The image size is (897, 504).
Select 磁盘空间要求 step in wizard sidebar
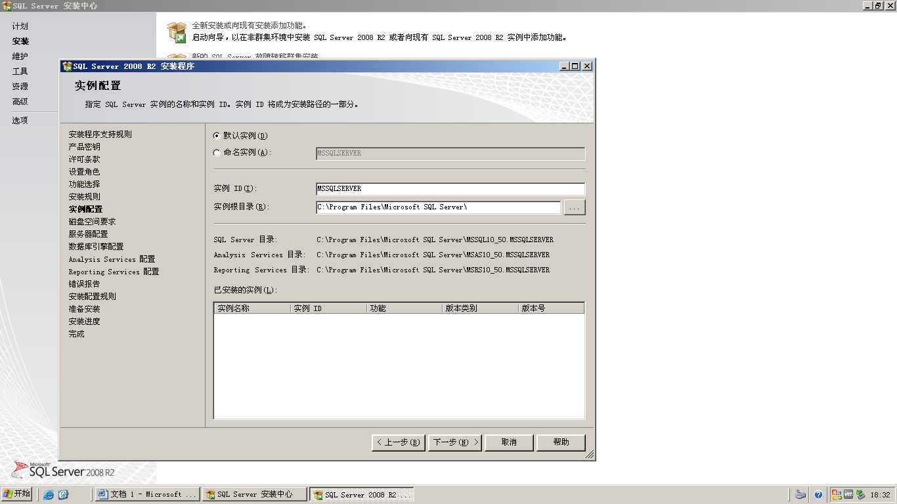click(x=93, y=222)
